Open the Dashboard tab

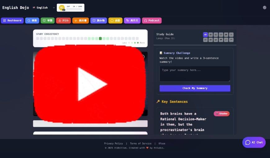(x=12, y=20)
